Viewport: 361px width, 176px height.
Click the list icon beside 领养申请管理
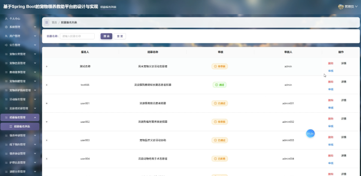point(6,136)
